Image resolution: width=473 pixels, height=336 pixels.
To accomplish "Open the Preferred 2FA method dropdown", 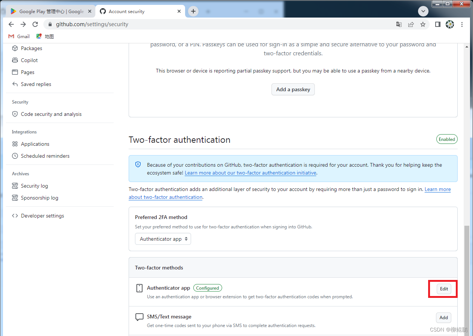I will (163, 238).
